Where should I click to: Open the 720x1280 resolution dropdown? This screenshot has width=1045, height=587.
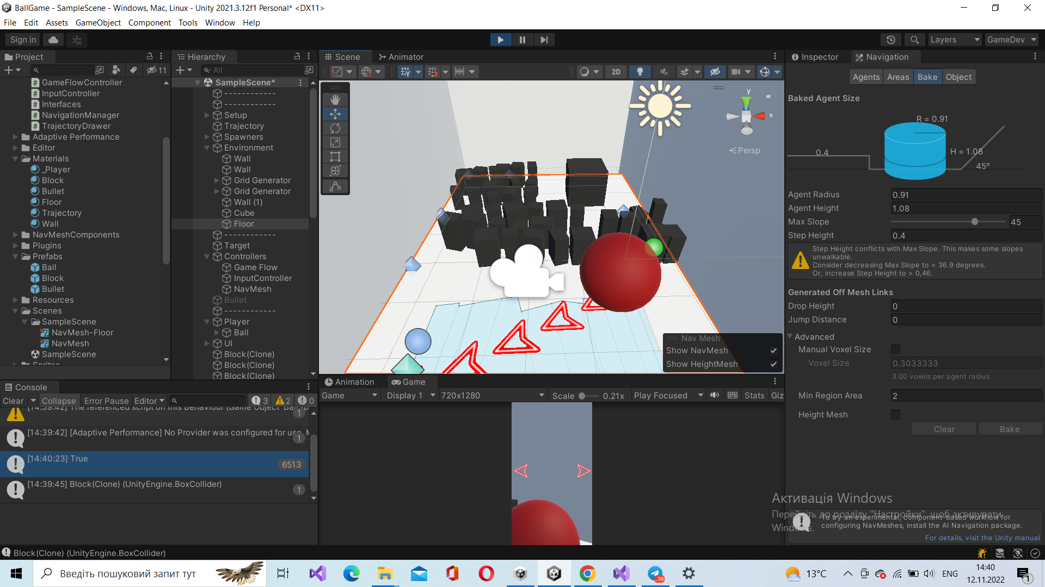(x=493, y=396)
